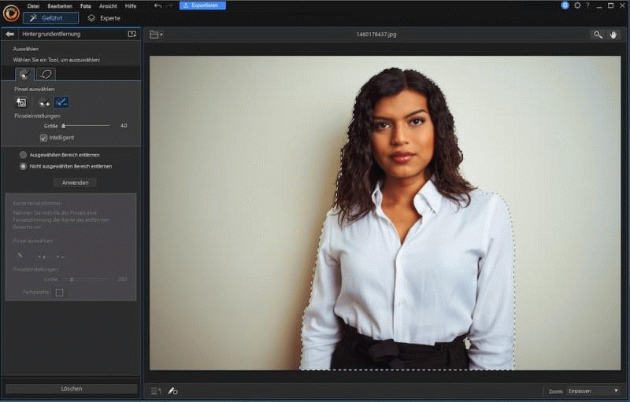The image size is (630, 402).
Task: Expand the folder dropdown above the canvas
Action: coord(156,35)
